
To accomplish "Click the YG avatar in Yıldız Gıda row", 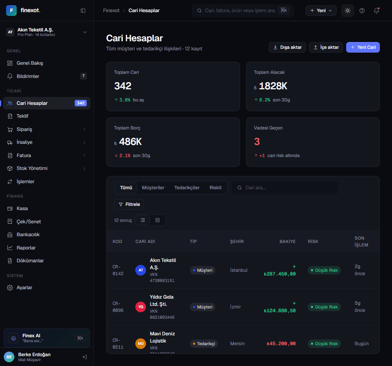I will click(x=141, y=307).
